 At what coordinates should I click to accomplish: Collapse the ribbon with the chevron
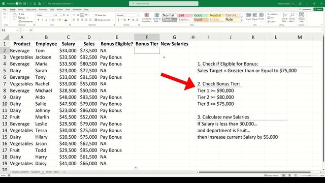tap(321, 25)
